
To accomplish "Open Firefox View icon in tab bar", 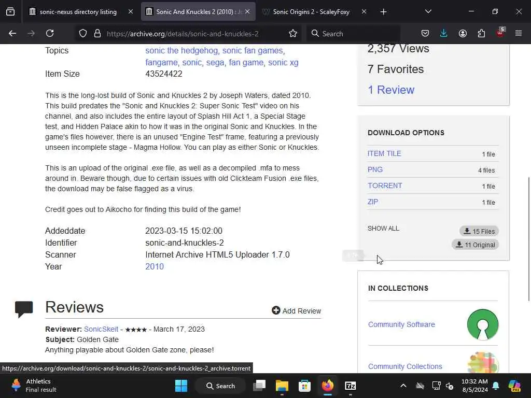I will (10, 12).
